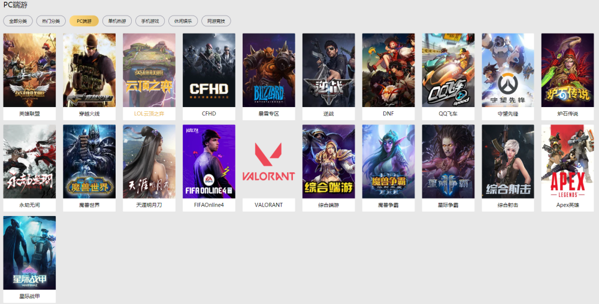Viewport: 599px width, 304px height.
Task: Click the PC端游 page heading
Action: point(16,5)
